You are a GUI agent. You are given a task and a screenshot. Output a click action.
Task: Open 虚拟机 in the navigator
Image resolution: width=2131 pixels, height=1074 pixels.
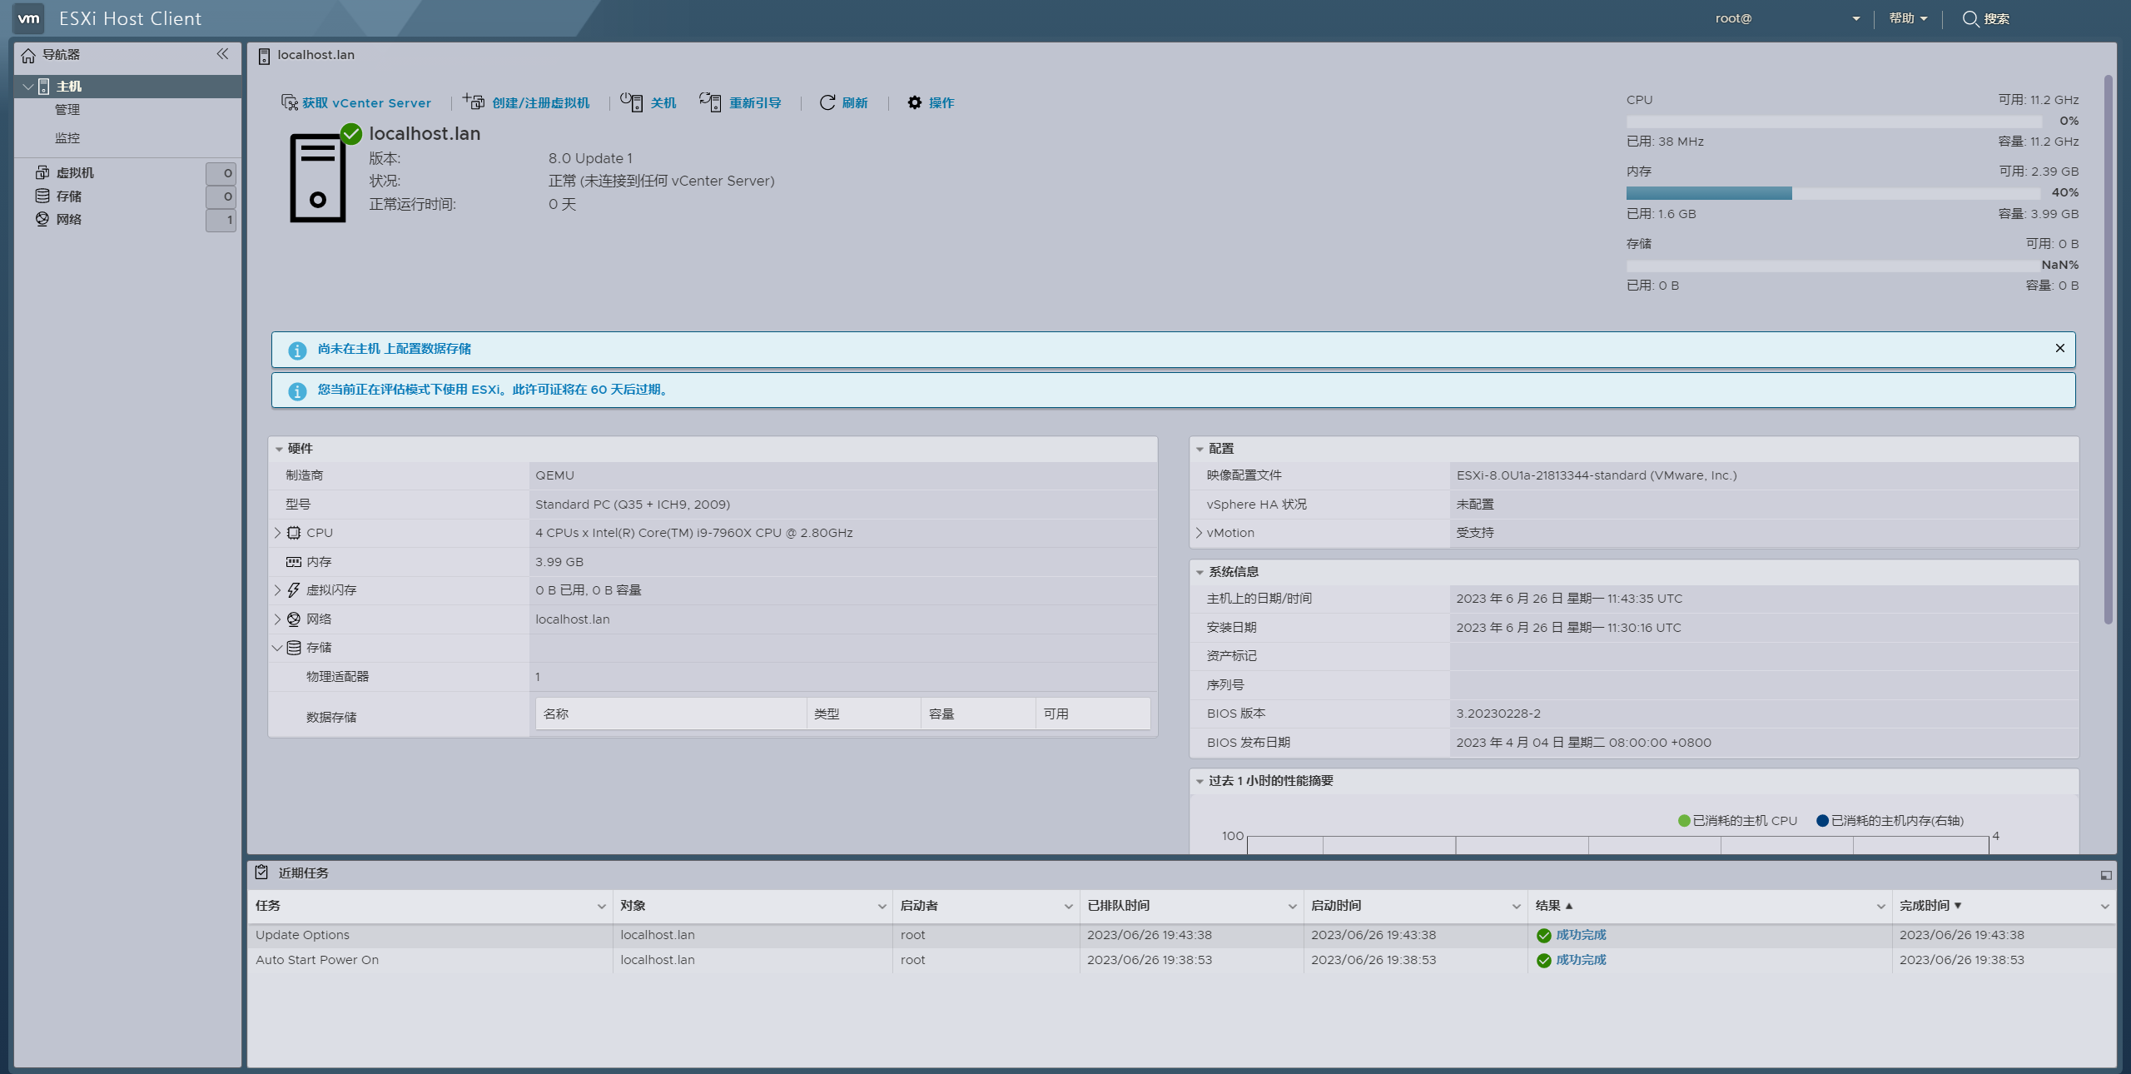pyautogui.click(x=75, y=172)
